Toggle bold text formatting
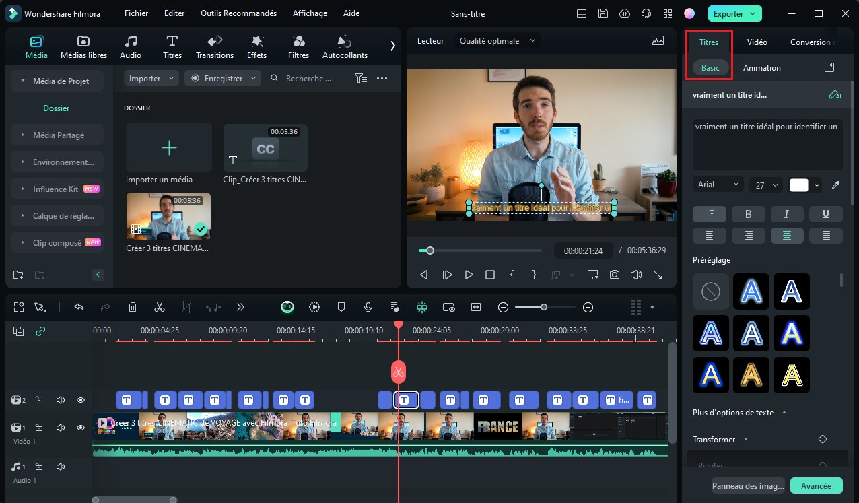Viewport: 859px width, 503px height. 748,214
